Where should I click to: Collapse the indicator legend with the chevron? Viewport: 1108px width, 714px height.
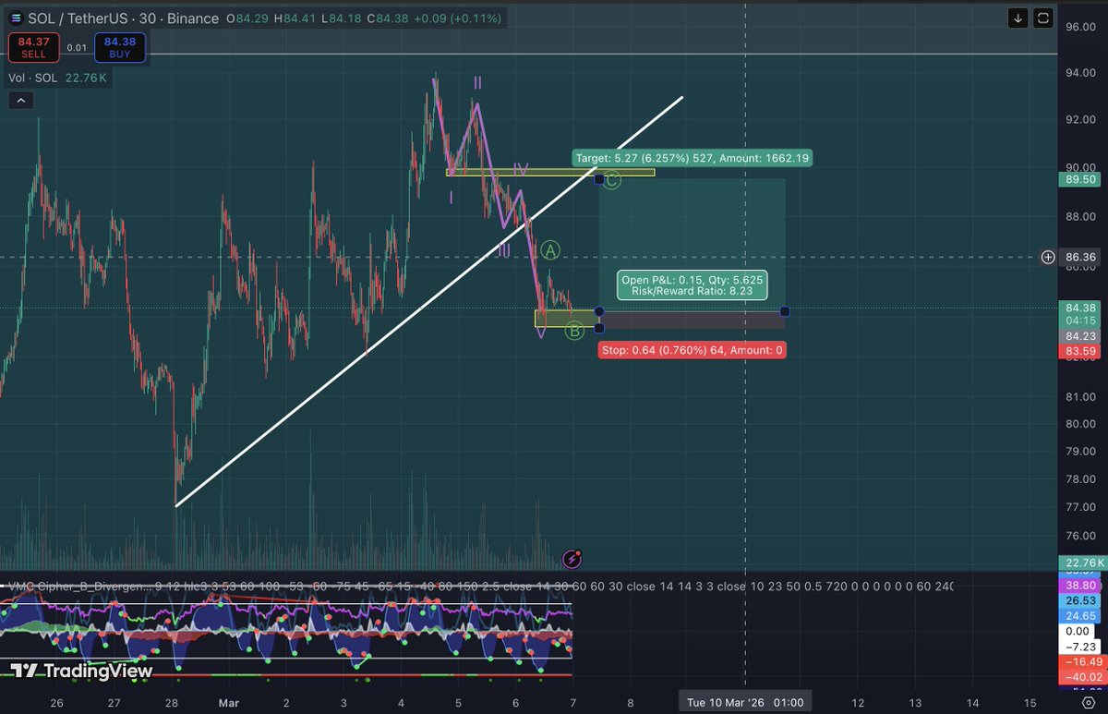point(20,101)
